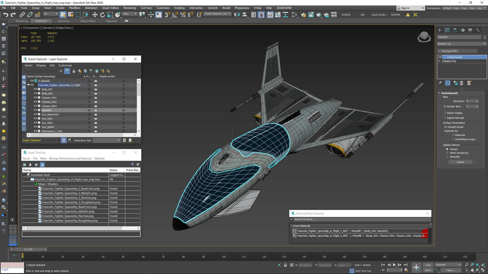
Task: Click the Undo arrow in main toolbar
Action: pyautogui.click(x=6, y=15)
